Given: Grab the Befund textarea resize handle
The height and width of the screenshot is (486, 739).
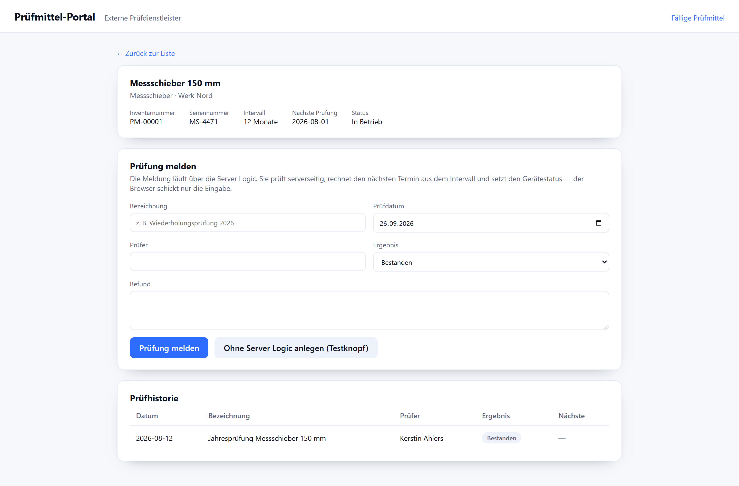Looking at the screenshot, I should point(606,327).
